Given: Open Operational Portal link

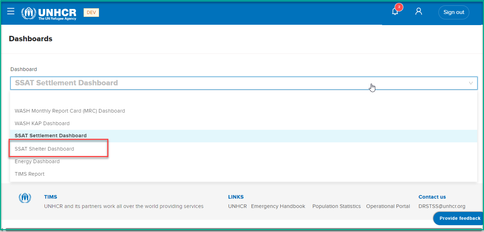Looking at the screenshot, I should [388, 206].
